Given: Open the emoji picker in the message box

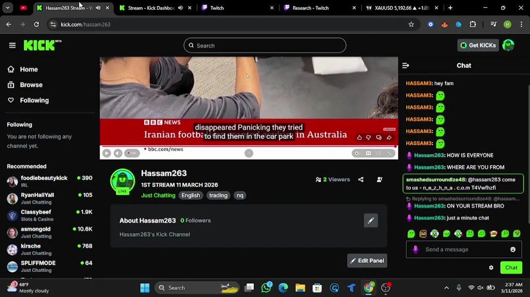Looking at the screenshot, I should click(x=513, y=250).
